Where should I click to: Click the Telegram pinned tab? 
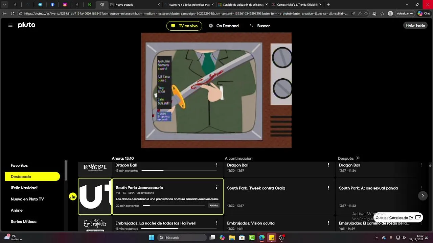(40, 5)
